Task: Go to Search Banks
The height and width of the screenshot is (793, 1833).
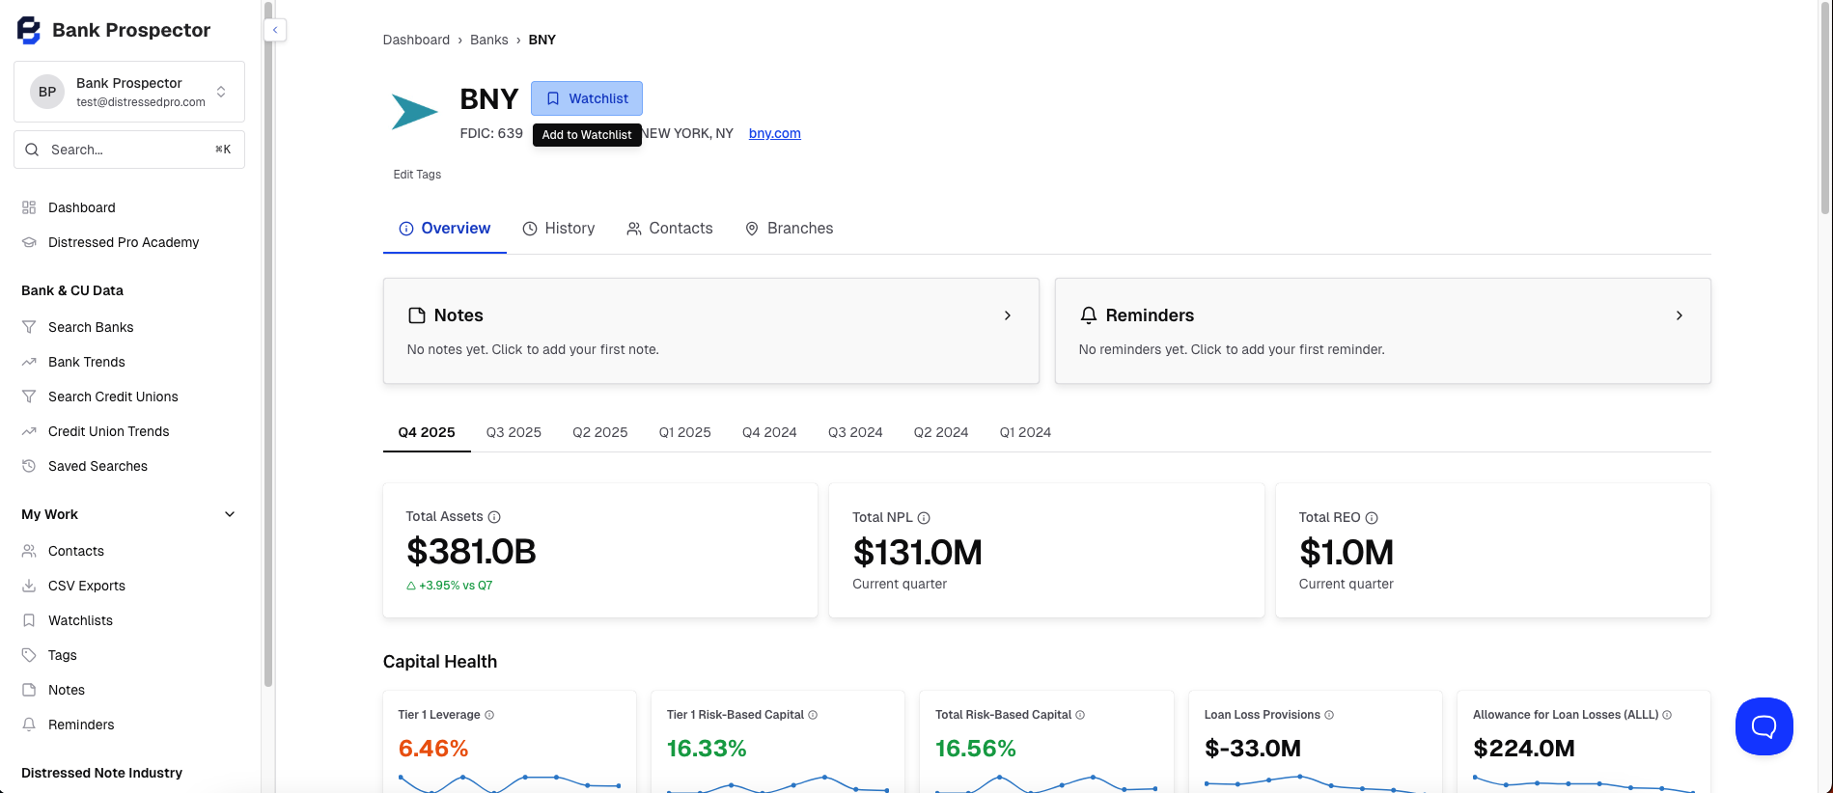Action: pyautogui.click(x=129, y=327)
